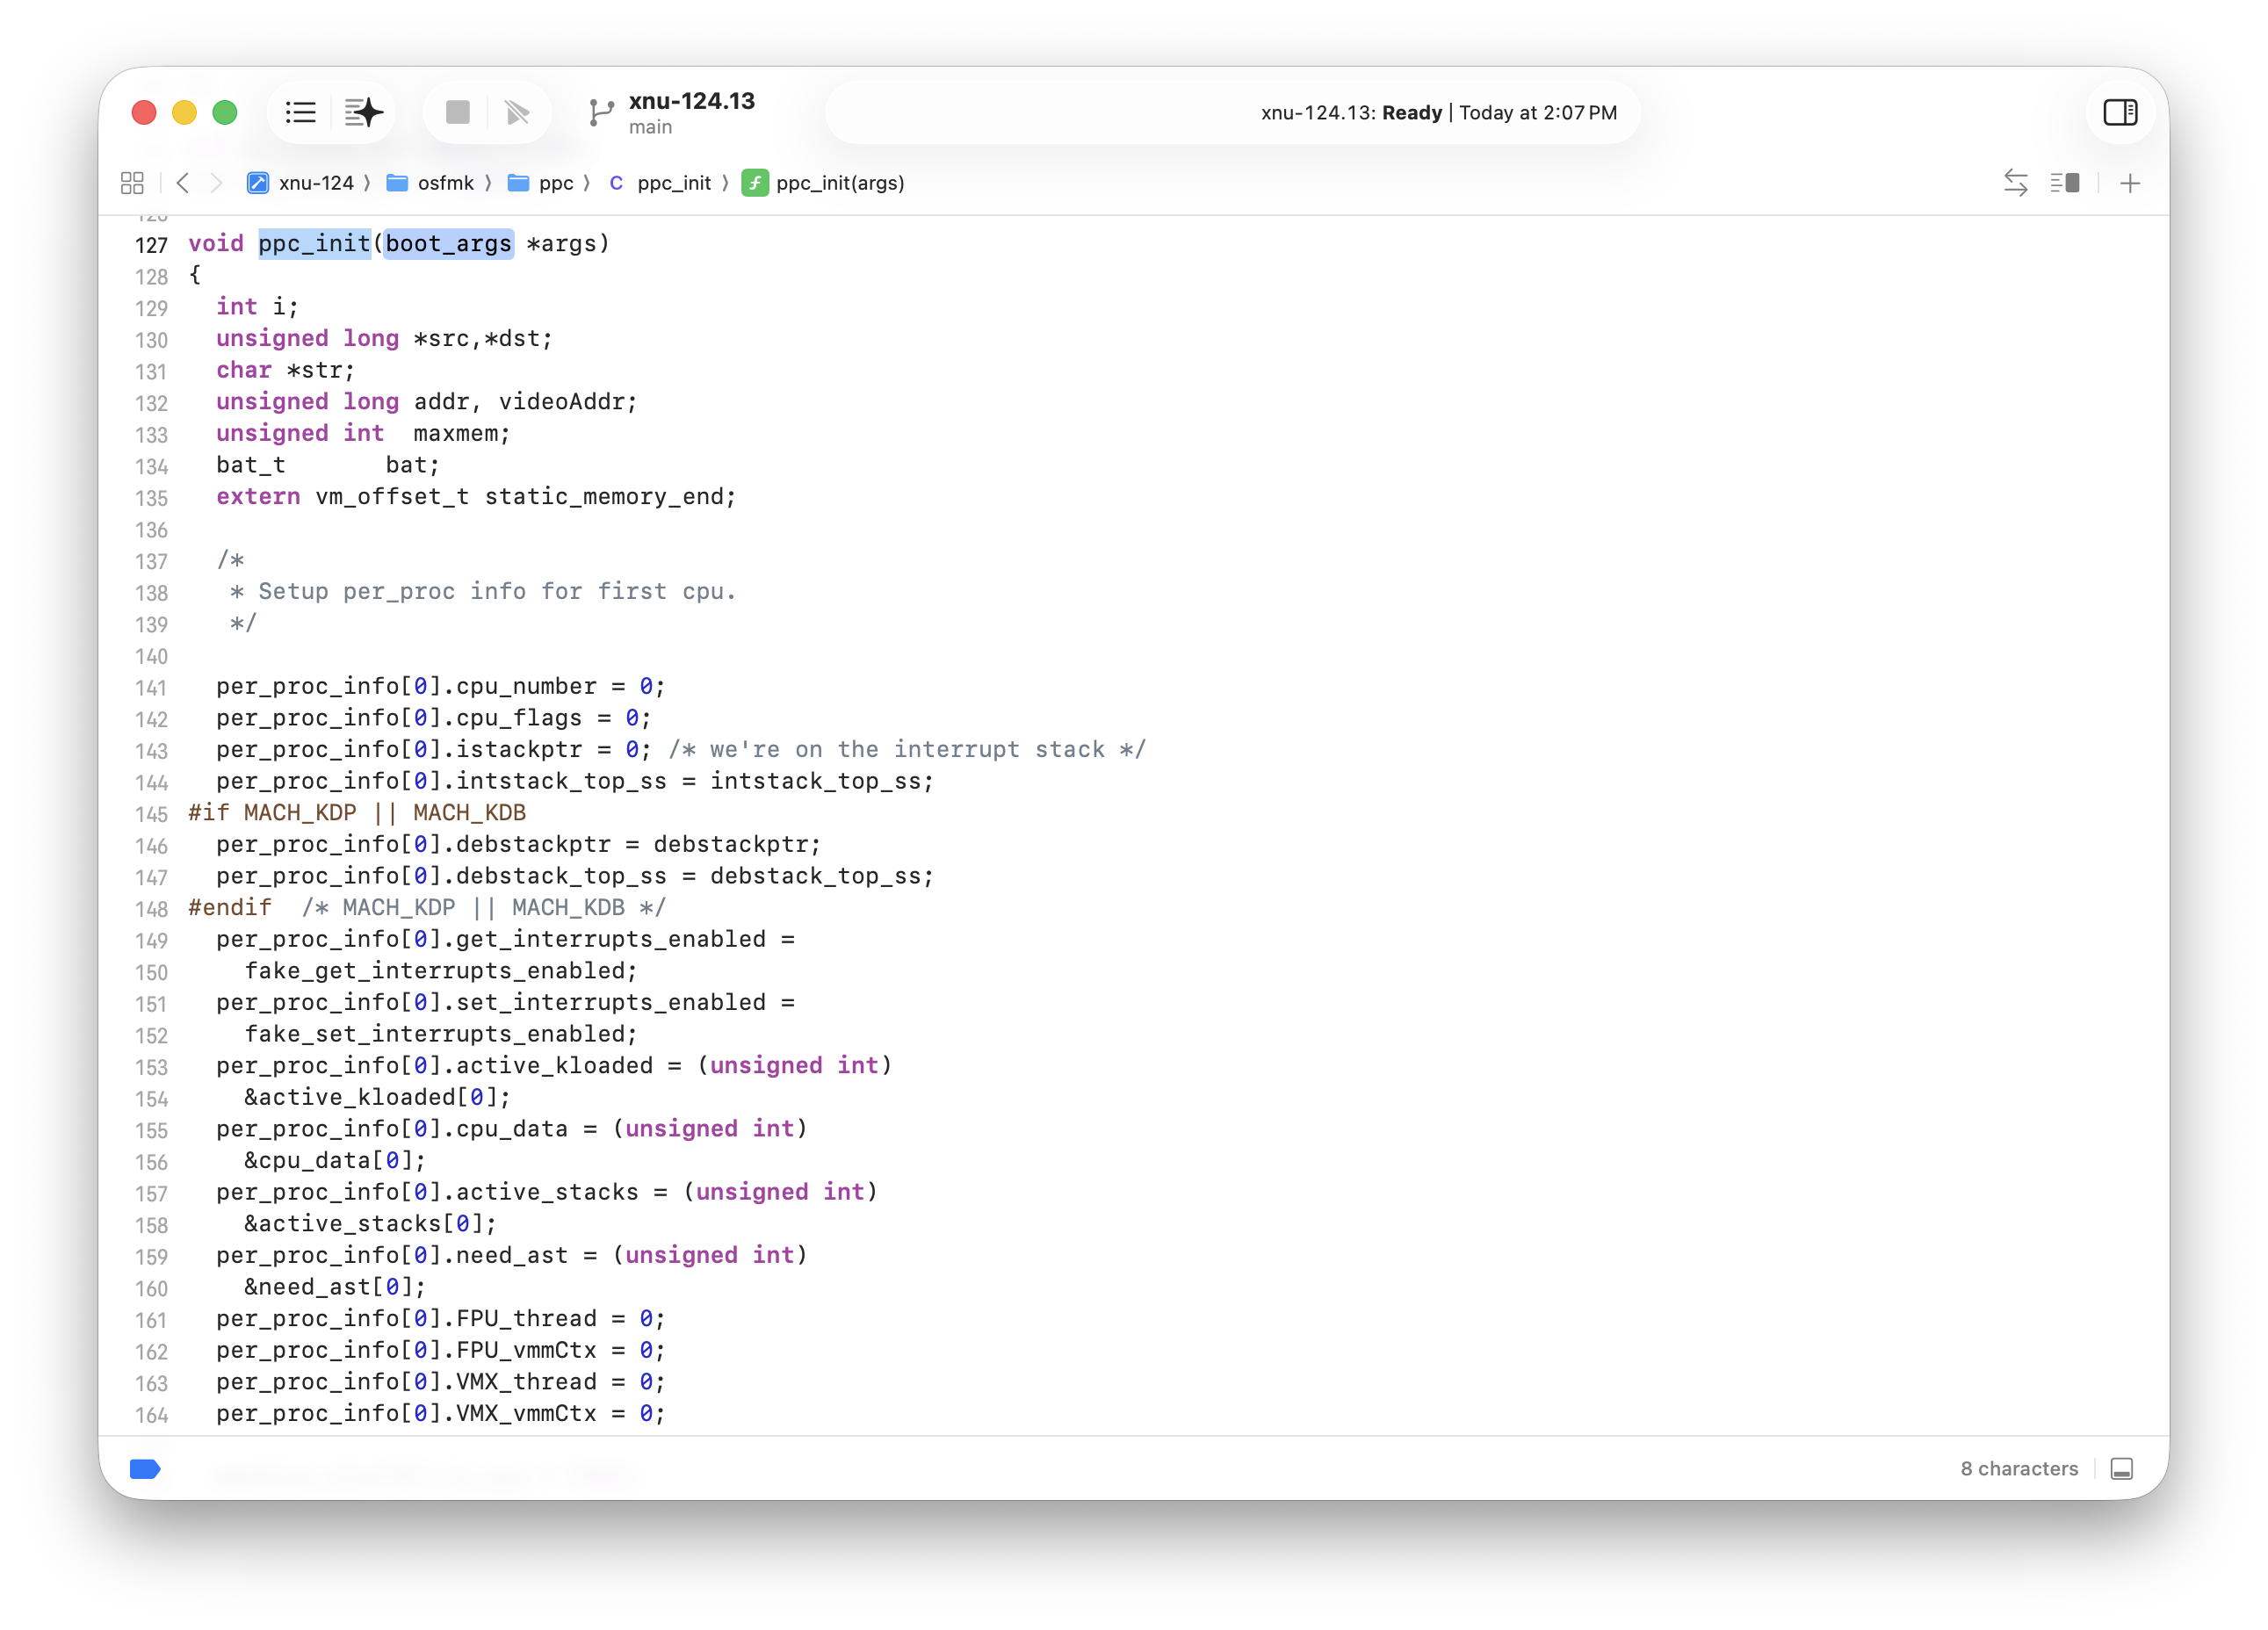Toggle the right dock panel
2268x1630 pixels.
click(x=2121, y=112)
